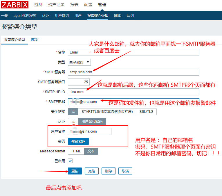The width and height of the screenshot is (222, 196).
Task: Open the 配置 top menu
Action: [88, 5]
